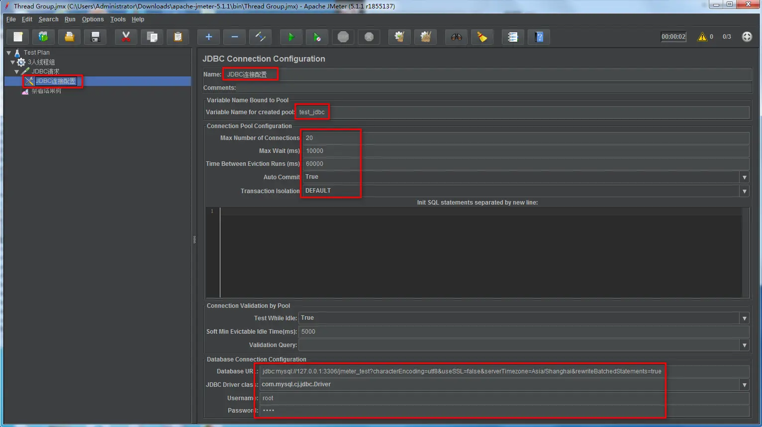Create a new test plan via toolbar
Image resolution: width=762 pixels, height=427 pixels.
18,37
